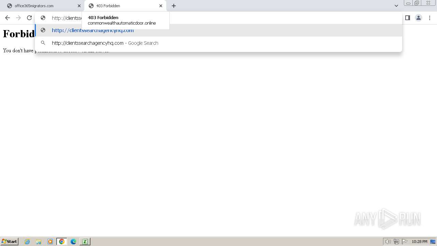Click the globe icon in the address bar
Image resolution: width=437 pixels, height=246 pixels.
coord(43,18)
